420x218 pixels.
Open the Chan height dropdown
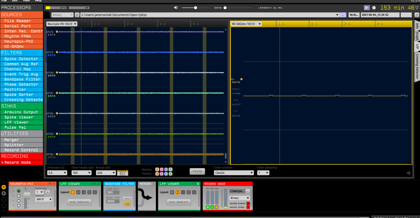(x=81, y=173)
